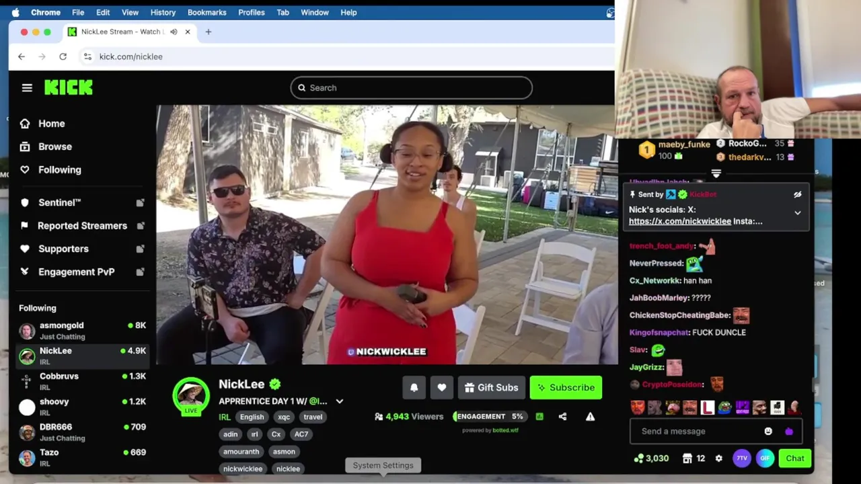Open asmongold in Following list

pos(82,331)
